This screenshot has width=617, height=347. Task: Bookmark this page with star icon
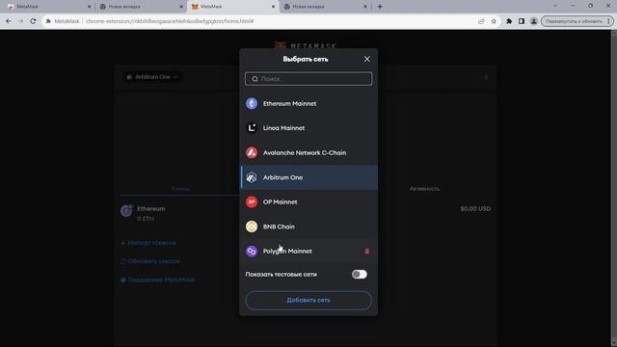click(x=494, y=21)
